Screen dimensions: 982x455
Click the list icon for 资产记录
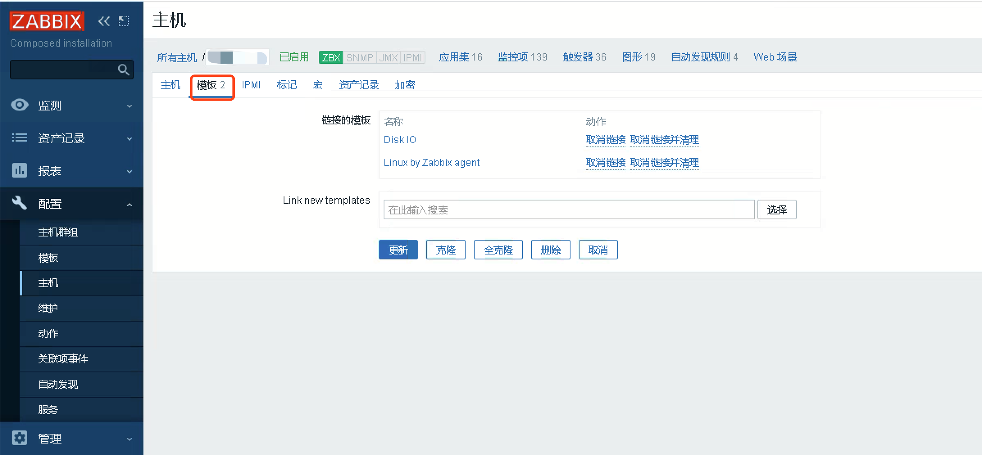coord(19,138)
